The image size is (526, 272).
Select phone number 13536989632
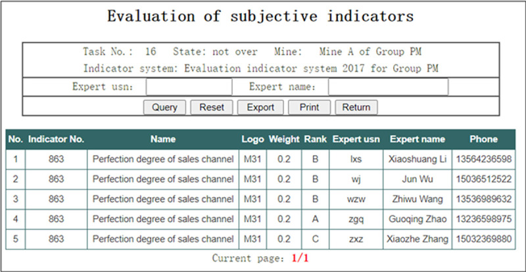coord(483,199)
